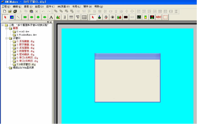Open the 编辑(E) menu
This screenshot has height=124, width=197.
tap(17, 7)
